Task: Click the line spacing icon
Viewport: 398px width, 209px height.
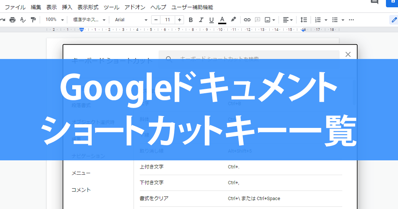Action: [304, 20]
